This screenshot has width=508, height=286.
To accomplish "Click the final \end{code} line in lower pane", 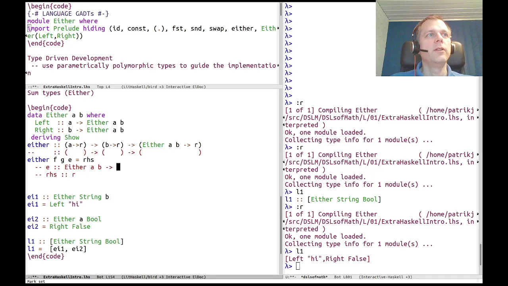I will (x=46, y=256).
